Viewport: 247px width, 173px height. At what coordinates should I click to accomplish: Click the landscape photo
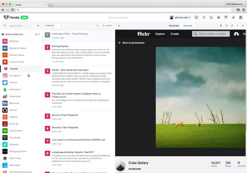201,97
